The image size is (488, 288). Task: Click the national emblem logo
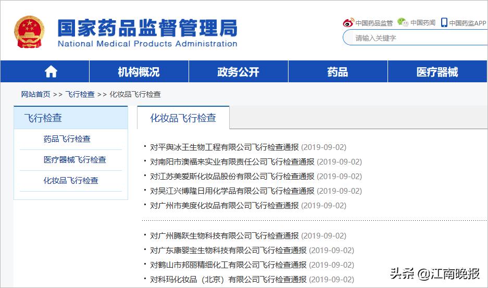[x=29, y=32]
